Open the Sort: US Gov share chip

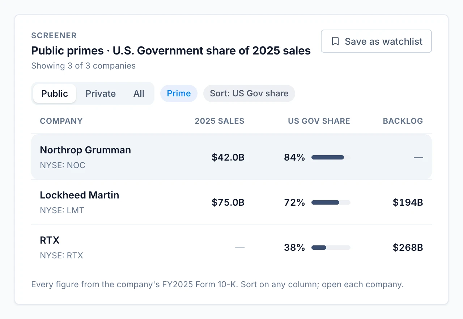tap(249, 93)
